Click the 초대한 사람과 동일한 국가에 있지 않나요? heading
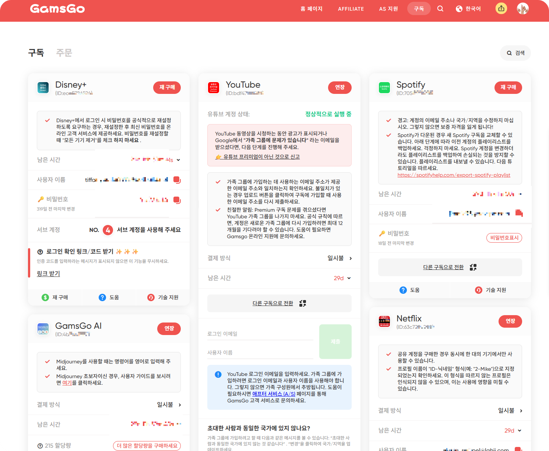 pyautogui.click(x=258, y=428)
